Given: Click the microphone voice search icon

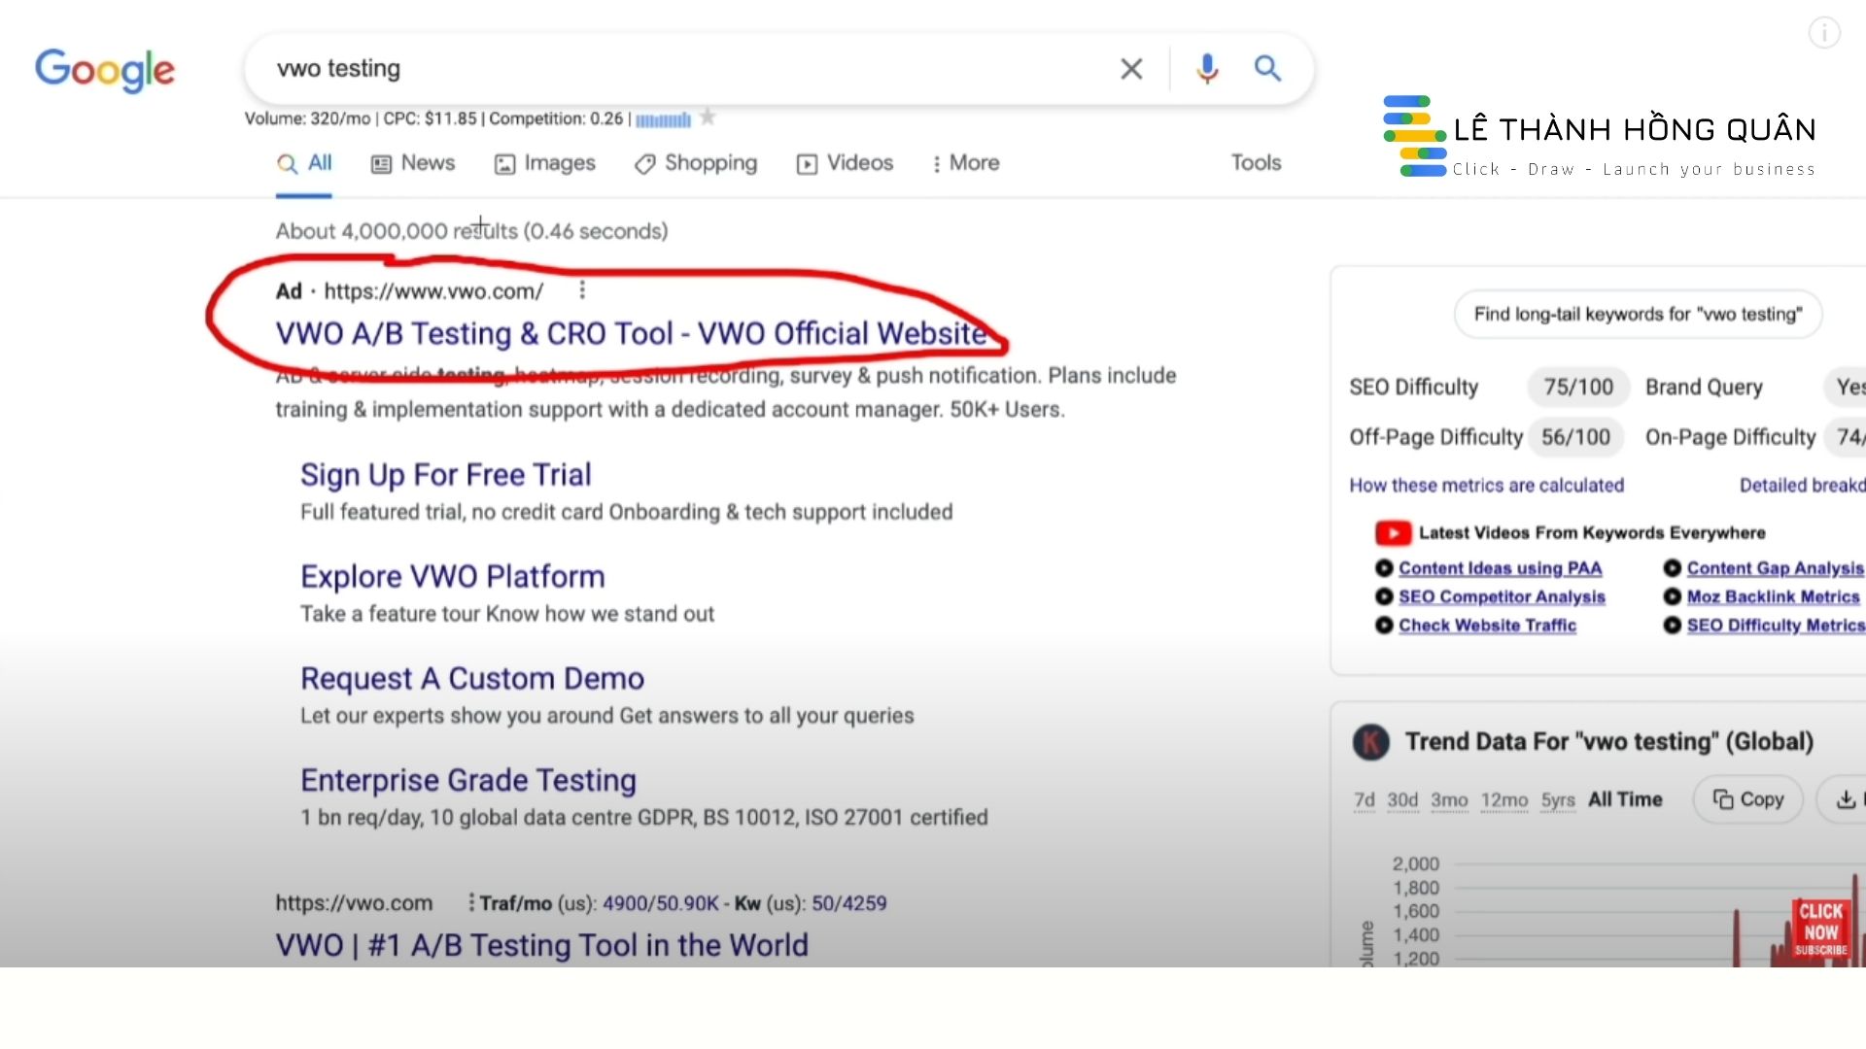Looking at the screenshot, I should pyautogui.click(x=1207, y=69).
